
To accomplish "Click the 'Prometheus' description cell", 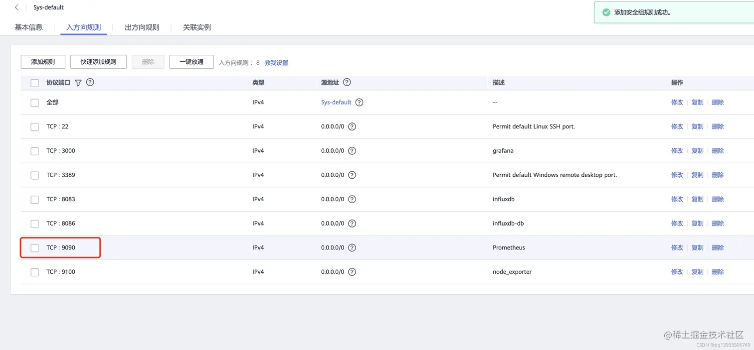I will pos(509,247).
